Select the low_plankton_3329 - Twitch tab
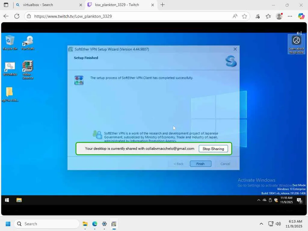This screenshot has width=308, height=231. (121, 5)
